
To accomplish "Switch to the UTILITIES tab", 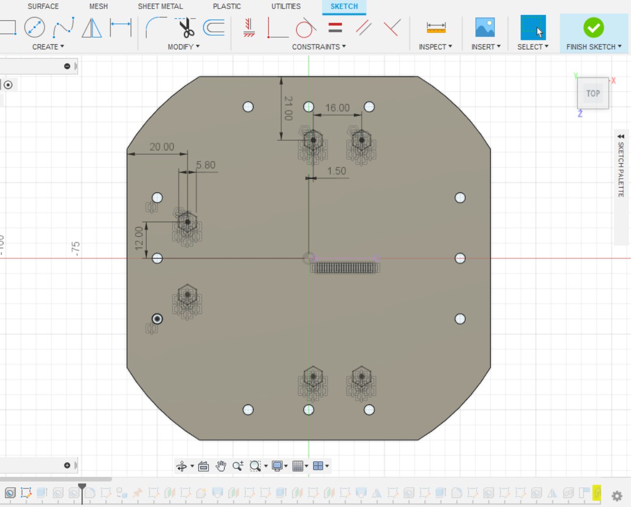I will (285, 6).
